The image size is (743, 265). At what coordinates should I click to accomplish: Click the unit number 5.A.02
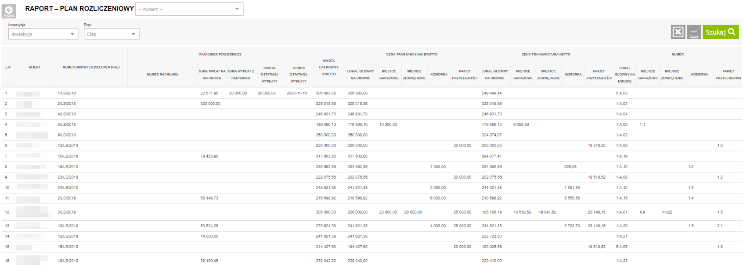pos(621,93)
